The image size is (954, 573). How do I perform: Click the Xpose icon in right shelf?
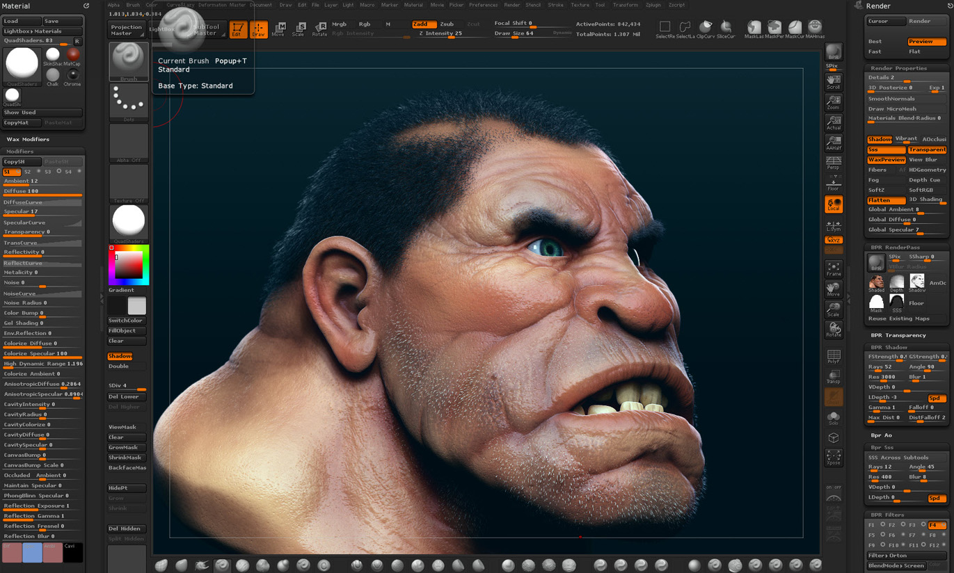tap(834, 457)
